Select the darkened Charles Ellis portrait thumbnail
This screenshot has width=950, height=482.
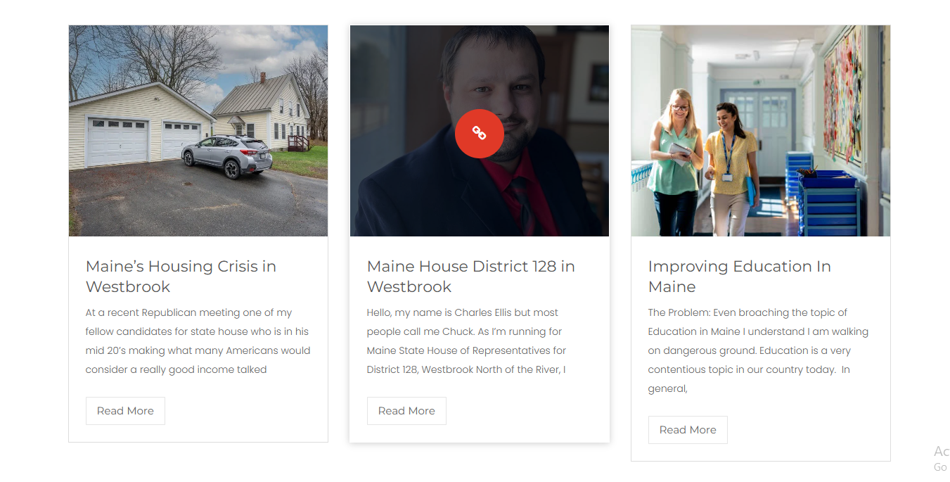(x=480, y=131)
